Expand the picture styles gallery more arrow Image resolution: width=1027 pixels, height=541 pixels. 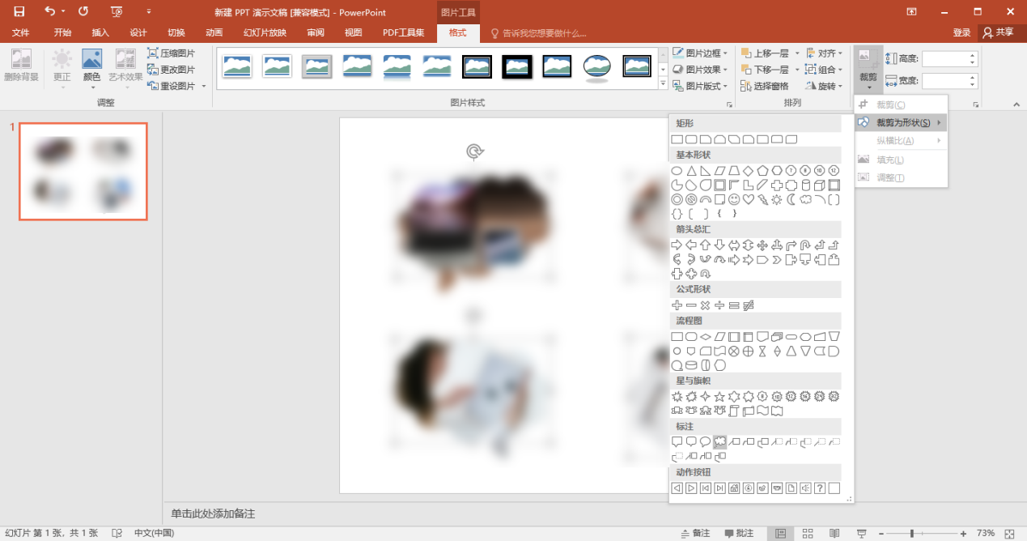coord(663,84)
